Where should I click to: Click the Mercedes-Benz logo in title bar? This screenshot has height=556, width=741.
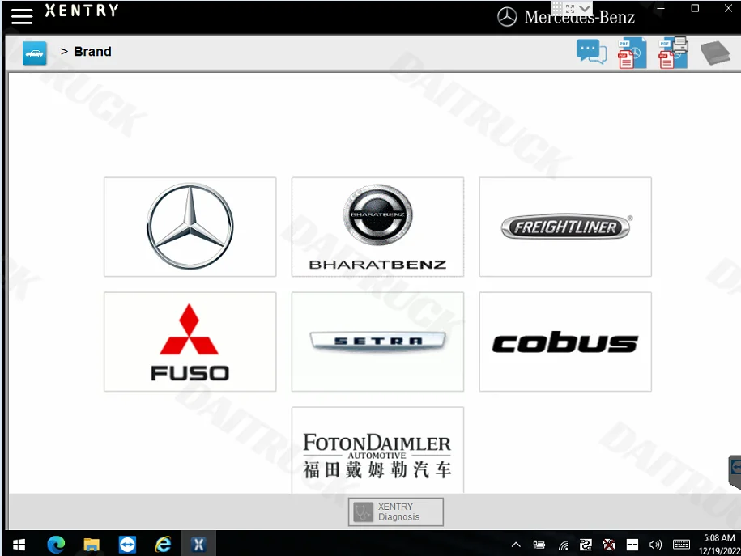566,17
